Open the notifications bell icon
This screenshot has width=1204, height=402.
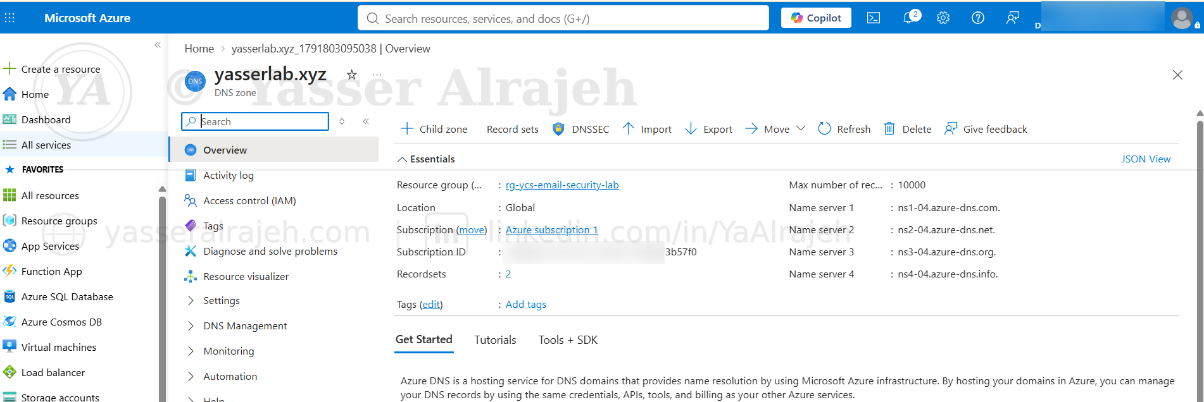[x=910, y=18]
